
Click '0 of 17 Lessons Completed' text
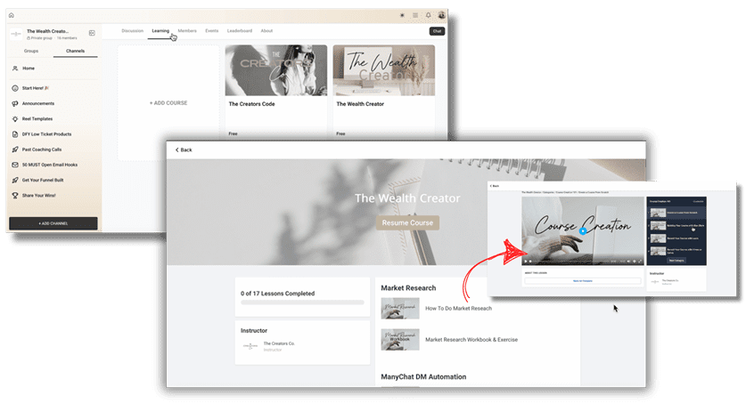click(278, 294)
